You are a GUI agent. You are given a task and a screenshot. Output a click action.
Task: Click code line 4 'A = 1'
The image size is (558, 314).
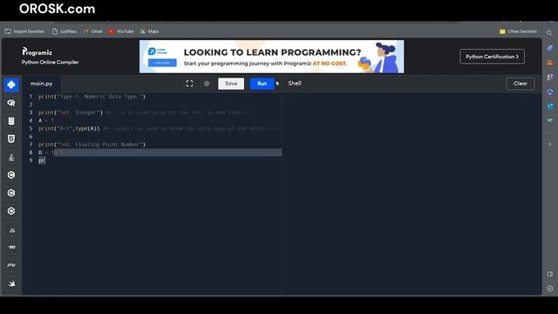click(x=46, y=120)
